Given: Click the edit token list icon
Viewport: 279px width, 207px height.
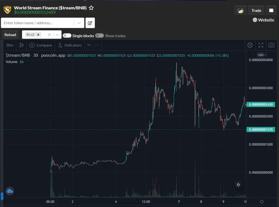Looking at the screenshot, I should 90,23.
